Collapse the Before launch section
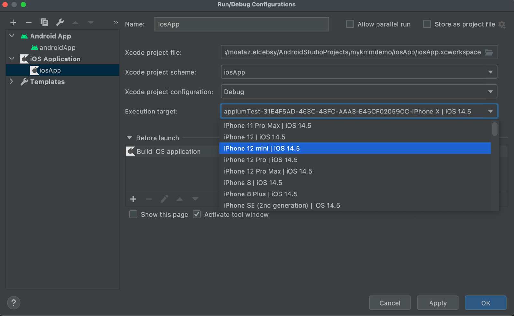 [129, 138]
